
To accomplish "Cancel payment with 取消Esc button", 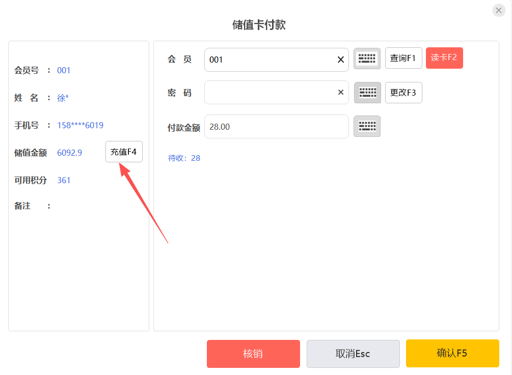I will [x=353, y=354].
